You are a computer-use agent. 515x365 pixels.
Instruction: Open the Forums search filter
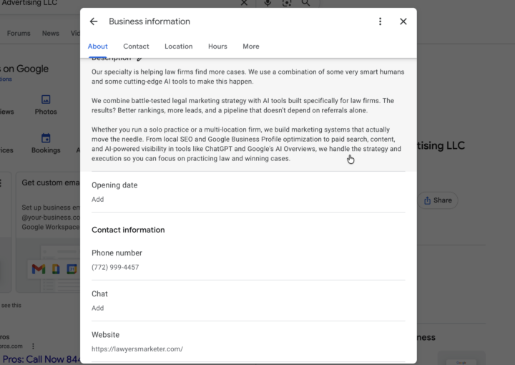coord(19,34)
